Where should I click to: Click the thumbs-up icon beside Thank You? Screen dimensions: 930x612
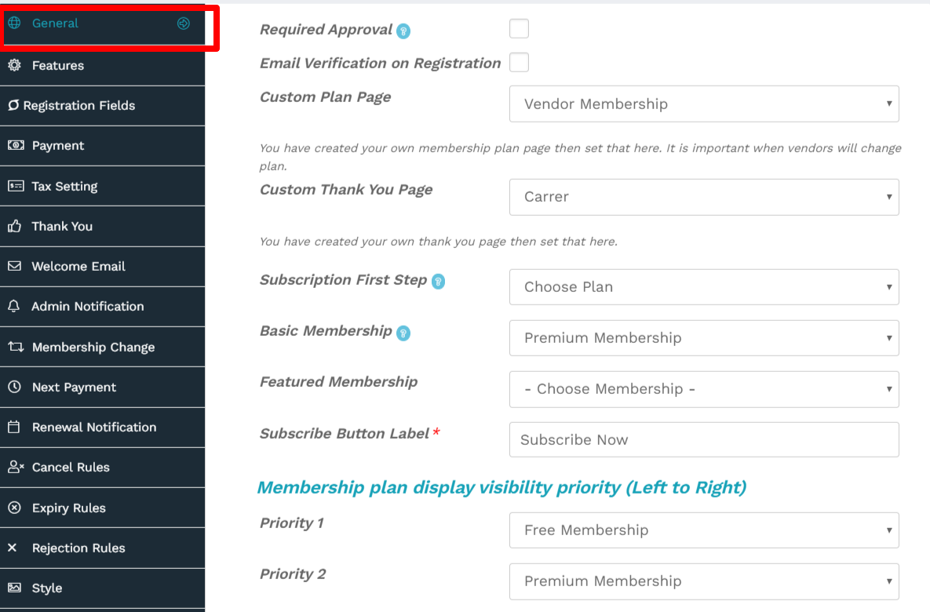[14, 227]
